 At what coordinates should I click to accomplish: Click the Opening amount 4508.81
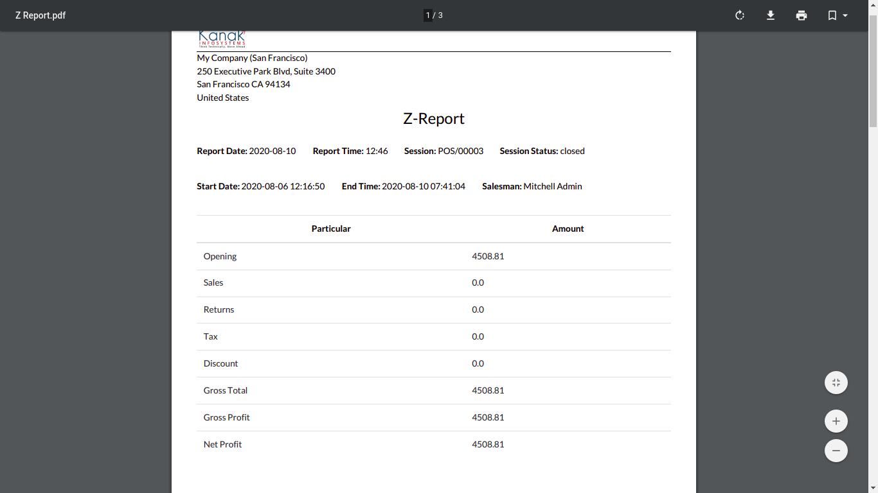[x=488, y=256]
